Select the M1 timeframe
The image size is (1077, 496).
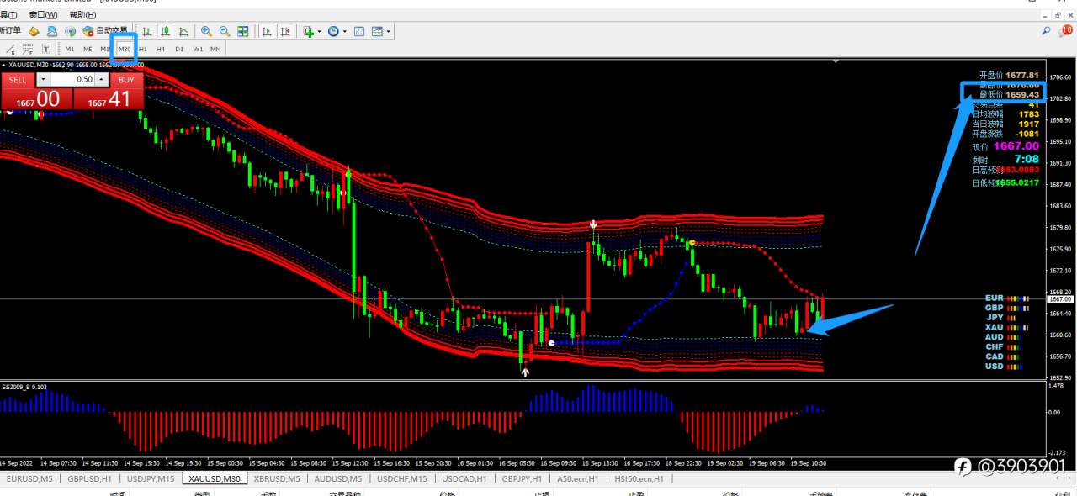tap(70, 49)
